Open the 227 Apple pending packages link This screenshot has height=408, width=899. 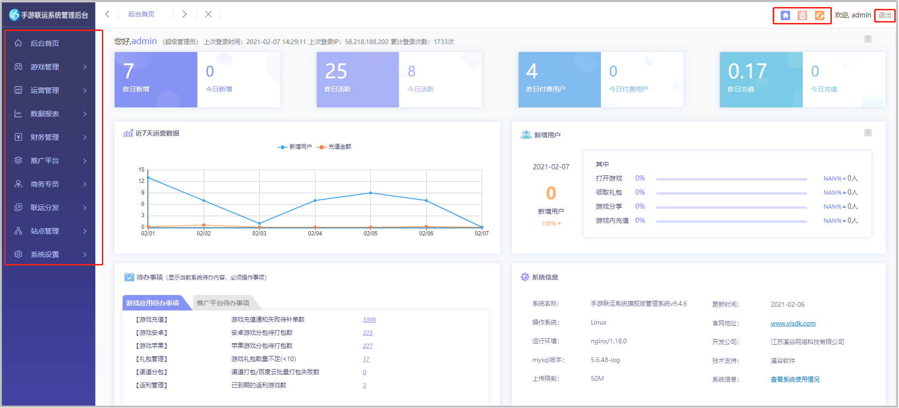pos(368,346)
